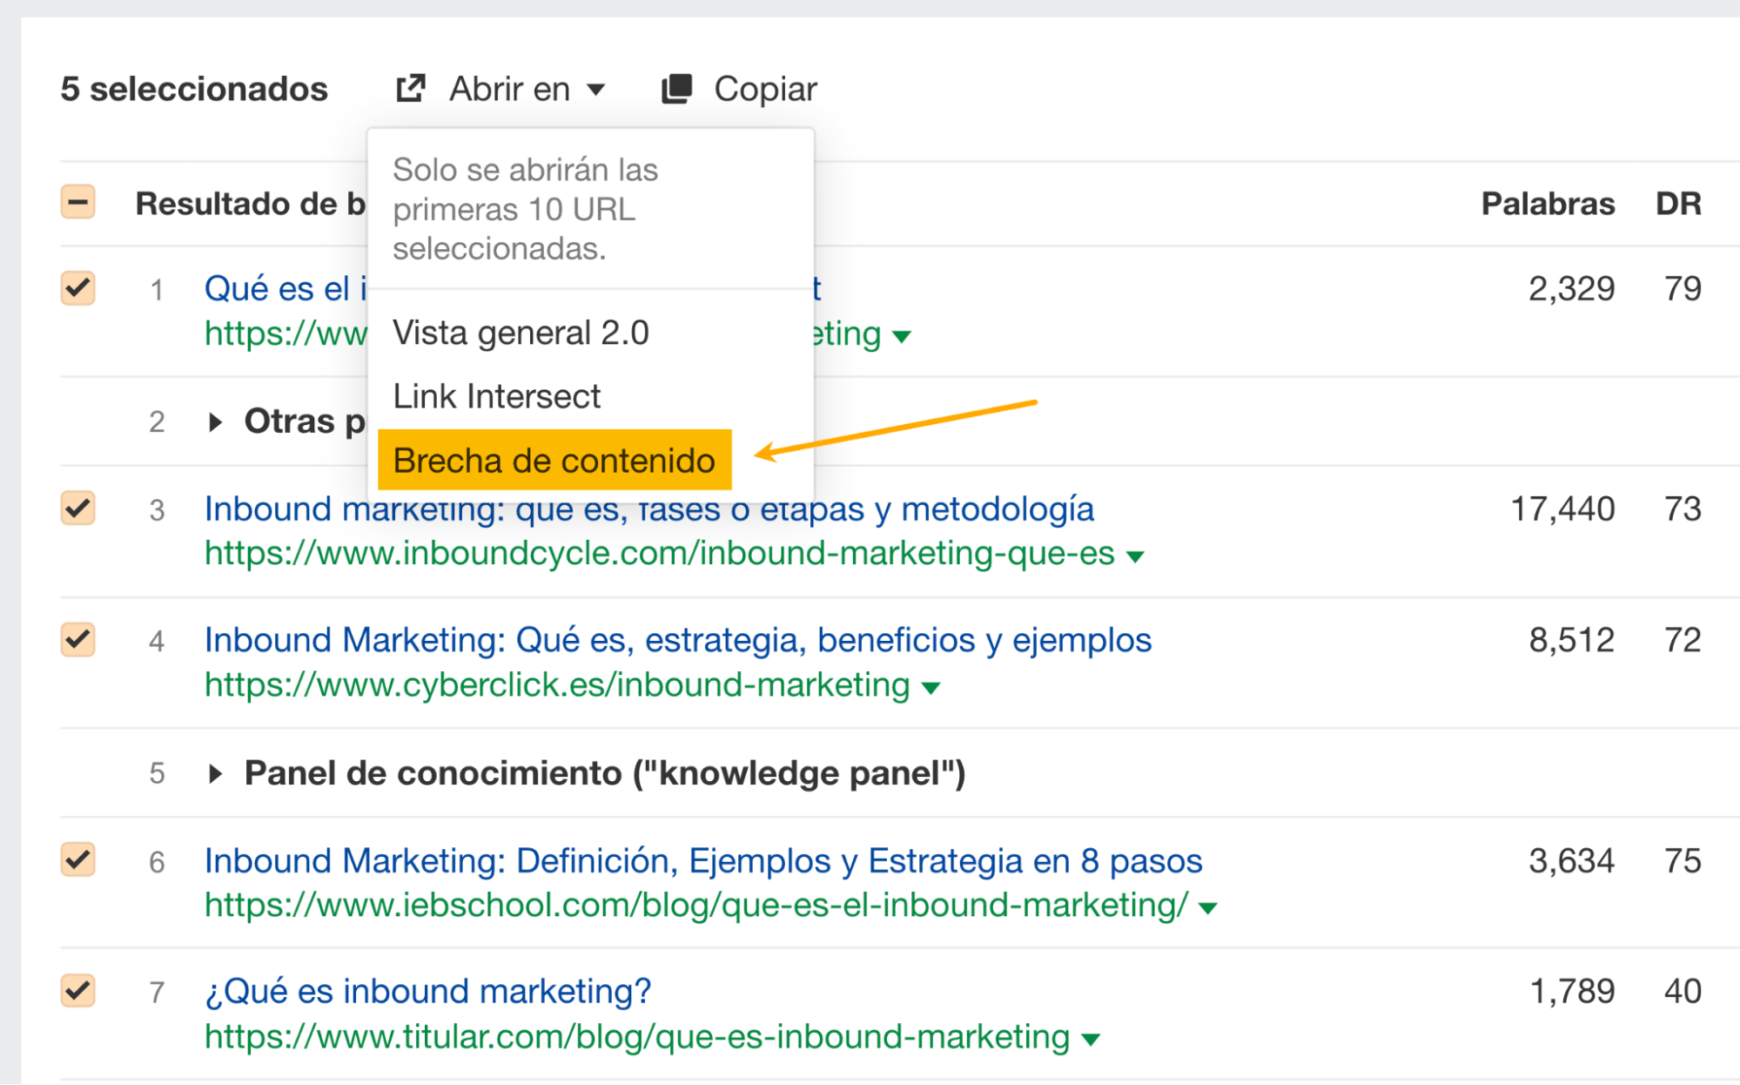Open the "Abrir en" dropdown arrow

595,89
